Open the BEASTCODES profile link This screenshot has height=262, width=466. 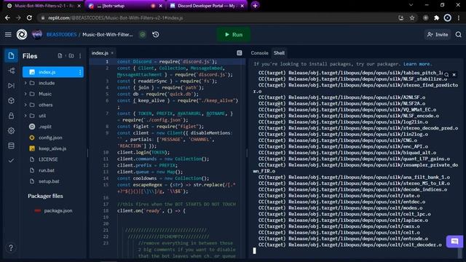(61, 34)
